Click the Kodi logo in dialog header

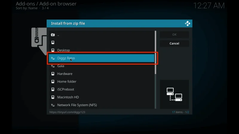click(x=187, y=24)
